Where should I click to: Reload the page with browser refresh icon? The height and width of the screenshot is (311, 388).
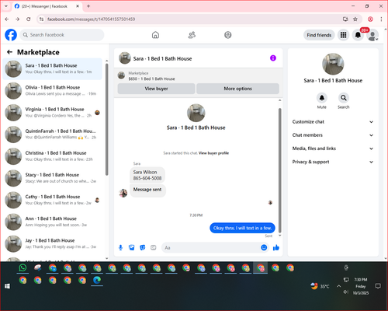pos(29,19)
